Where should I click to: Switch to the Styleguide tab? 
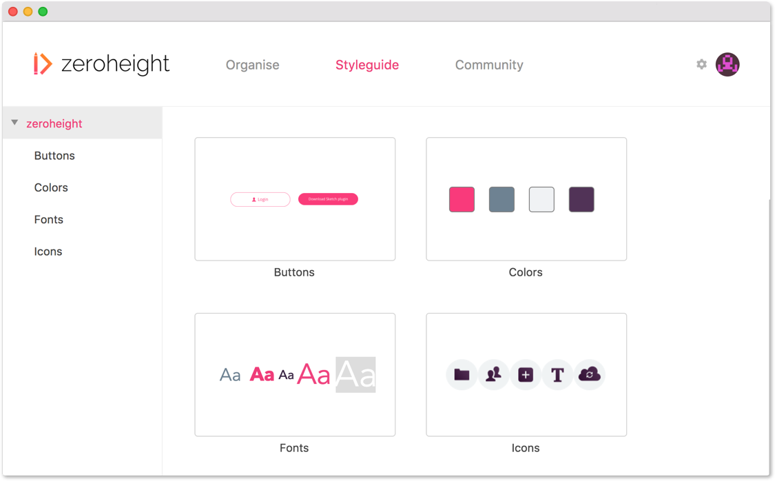pos(367,65)
